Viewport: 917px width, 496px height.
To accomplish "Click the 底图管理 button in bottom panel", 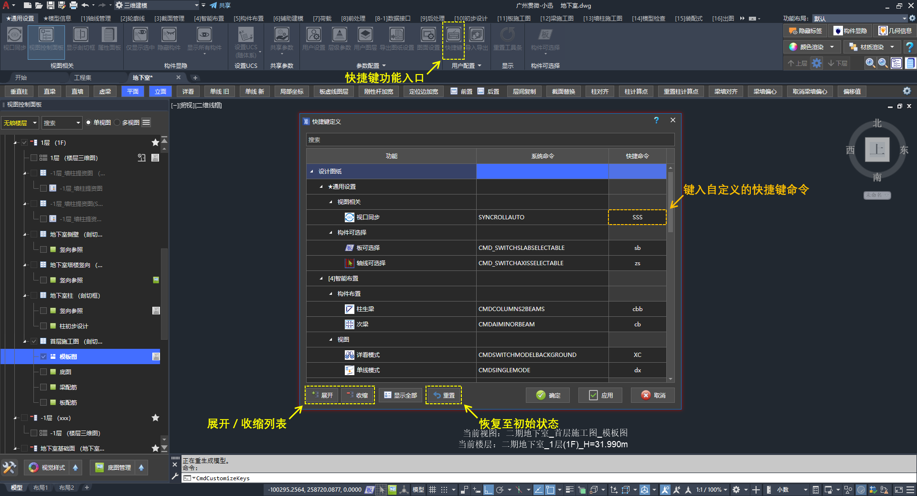I will coord(114,467).
